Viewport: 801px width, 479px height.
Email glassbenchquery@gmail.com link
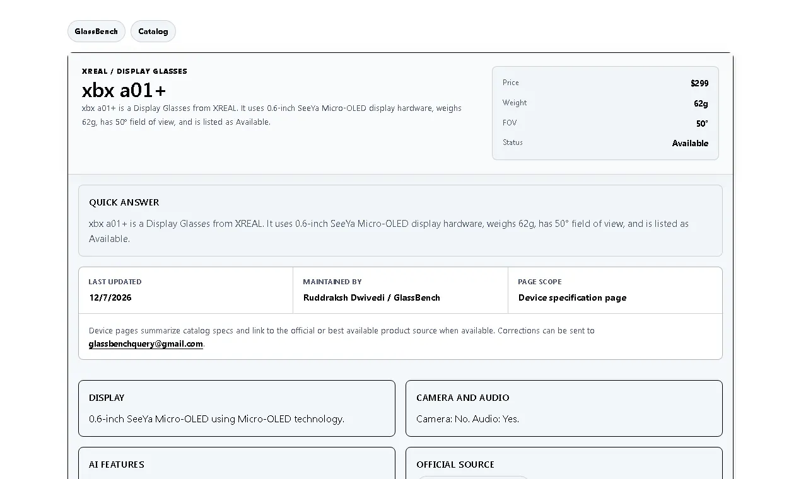[x=146, y=344]
